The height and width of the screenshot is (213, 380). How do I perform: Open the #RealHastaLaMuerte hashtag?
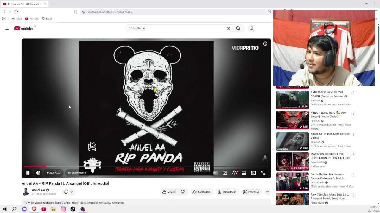[x=85, y=203]
